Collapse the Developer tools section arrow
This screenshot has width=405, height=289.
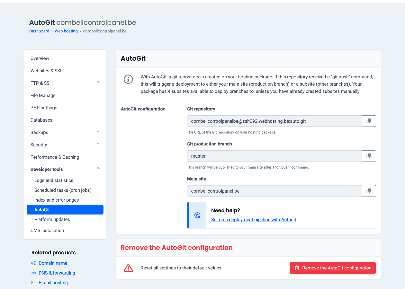pos(98,168)
